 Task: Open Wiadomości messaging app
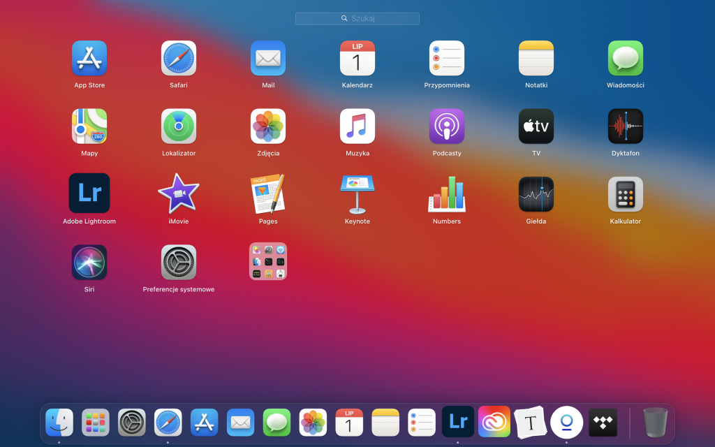625,59
